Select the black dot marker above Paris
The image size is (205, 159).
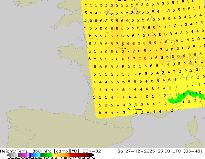[122, 45]
